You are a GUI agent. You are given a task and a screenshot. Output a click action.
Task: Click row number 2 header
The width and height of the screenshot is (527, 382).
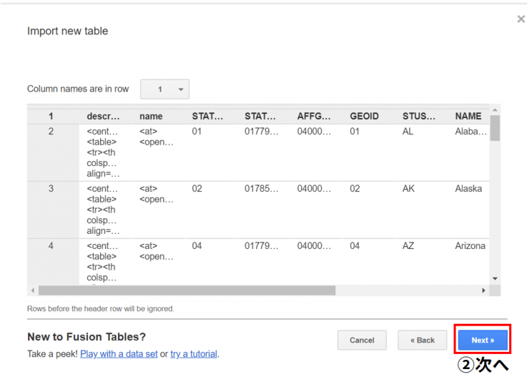[51, 132]
